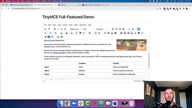Click the decrease indent icon

[x=129, y=29]
